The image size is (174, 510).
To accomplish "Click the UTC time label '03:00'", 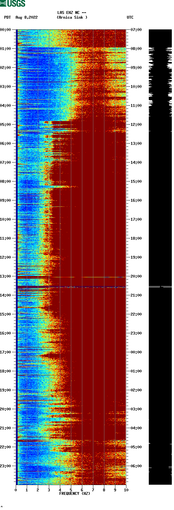I will click(136, 409).
